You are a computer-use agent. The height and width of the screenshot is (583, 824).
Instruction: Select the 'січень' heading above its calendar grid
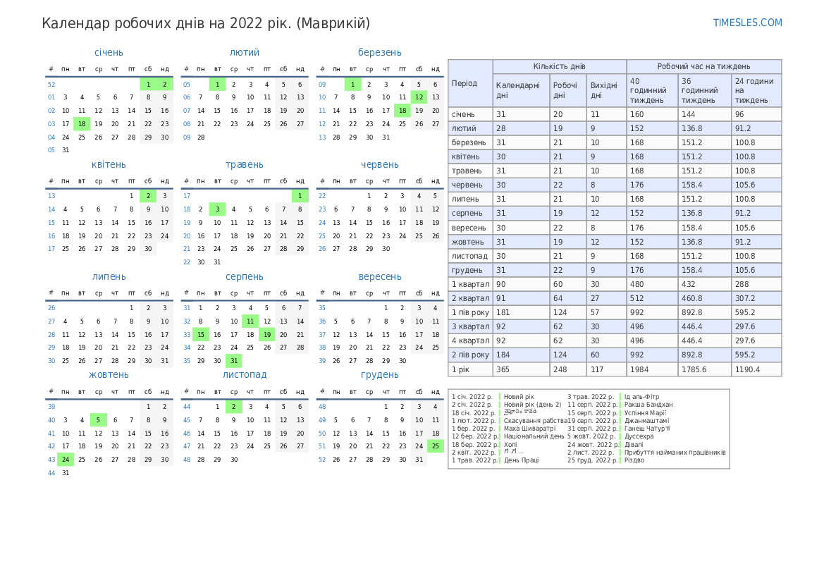point(109,53)
